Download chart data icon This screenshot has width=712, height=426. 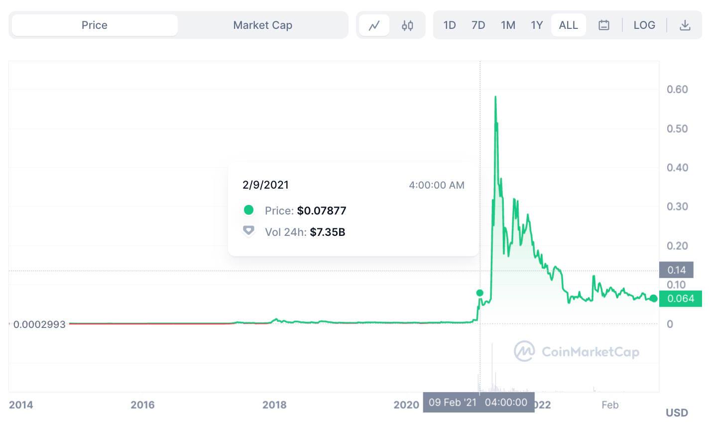tap(685, 25)
